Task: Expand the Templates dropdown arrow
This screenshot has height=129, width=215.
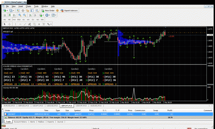Action: pyautogui.click(x=56, y=15)
